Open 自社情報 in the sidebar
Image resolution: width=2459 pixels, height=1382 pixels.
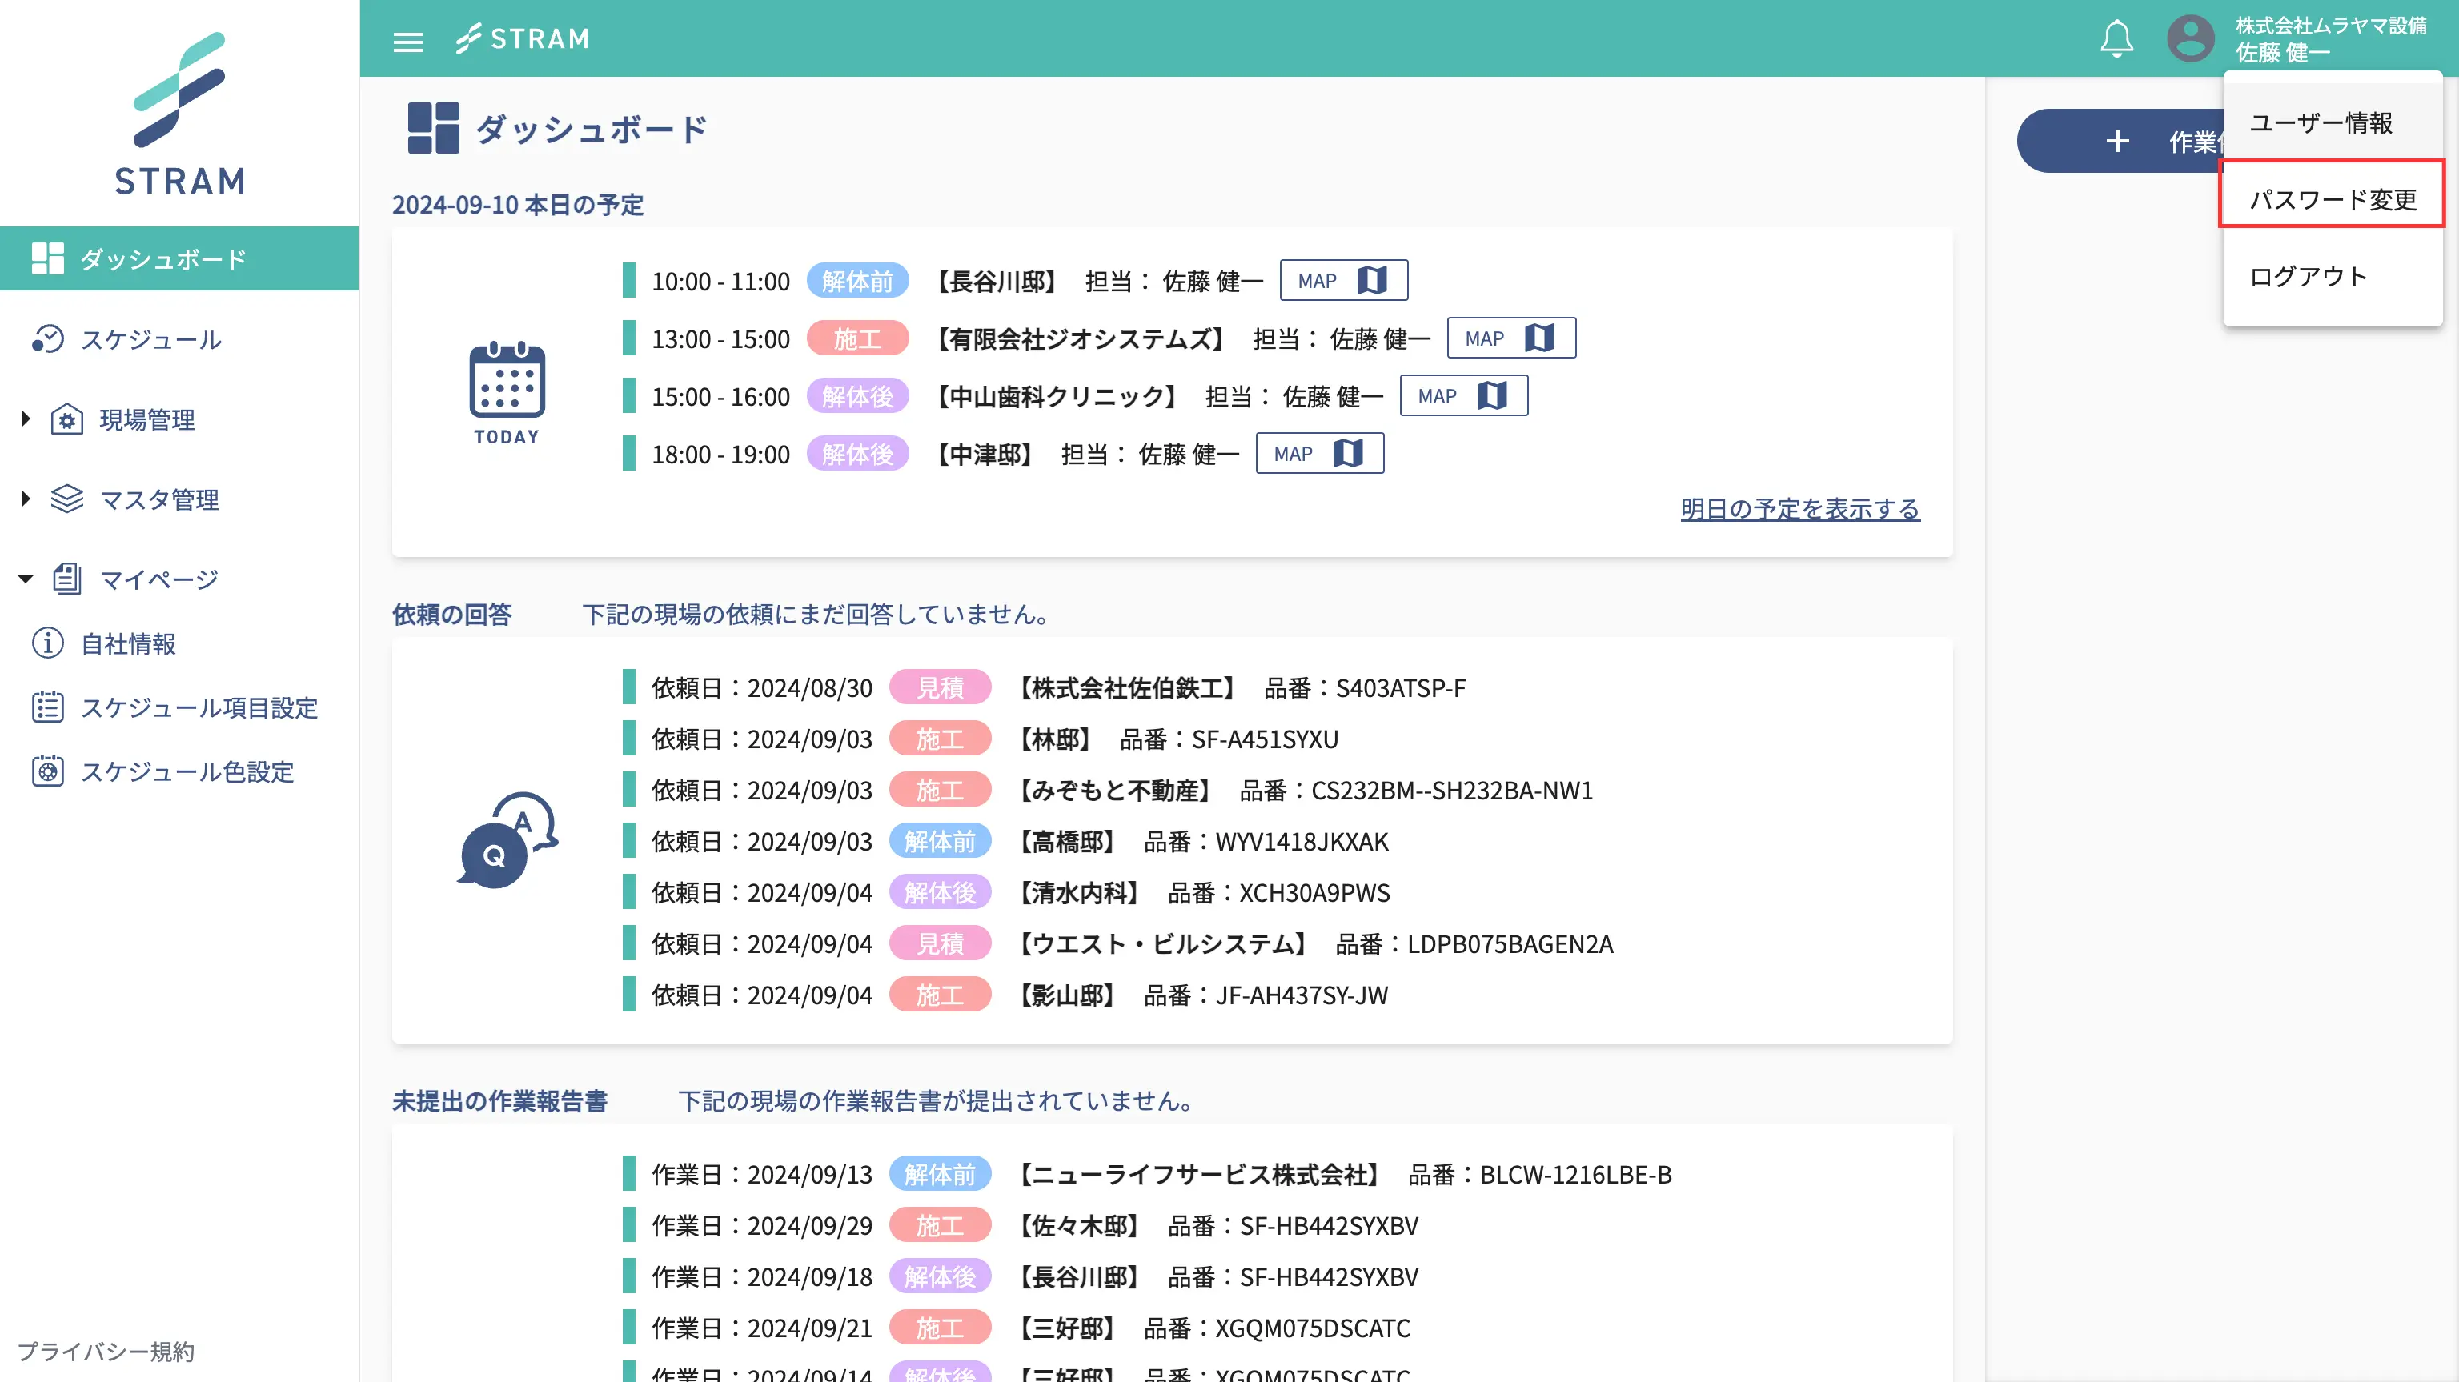[x=128, y=643]
